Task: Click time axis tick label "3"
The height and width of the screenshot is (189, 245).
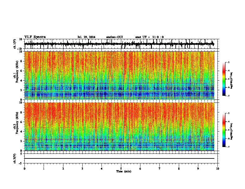Action: (82, 169)
